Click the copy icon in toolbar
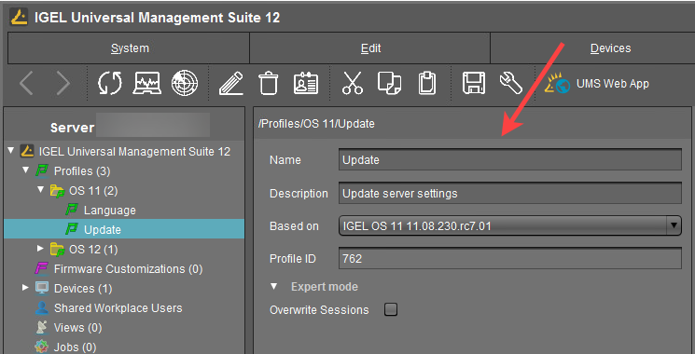The image size is (695, 354). 389,83
